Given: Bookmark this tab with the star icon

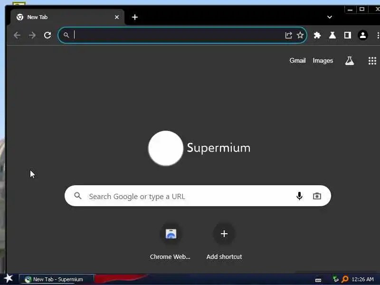Looking at the screenshot, I should [x=300, y=35].
